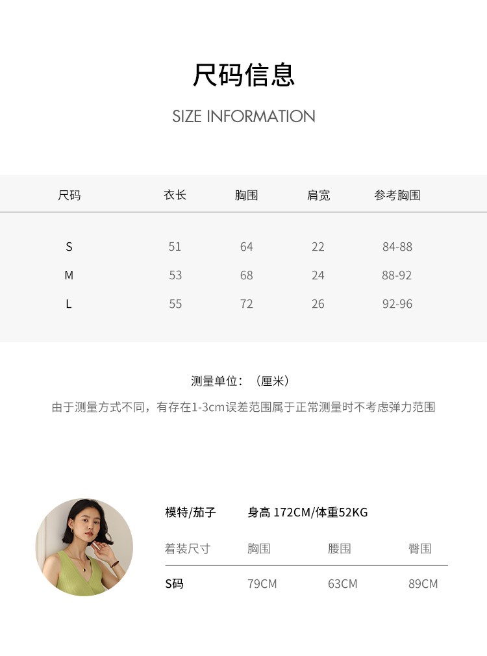The image size is (487, 656).
Task: Select the 参考胸围 column header
Action: 397,195
